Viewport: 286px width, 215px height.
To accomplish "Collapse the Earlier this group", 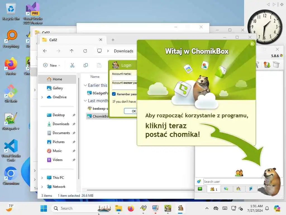I will click(x=85, y=85).
